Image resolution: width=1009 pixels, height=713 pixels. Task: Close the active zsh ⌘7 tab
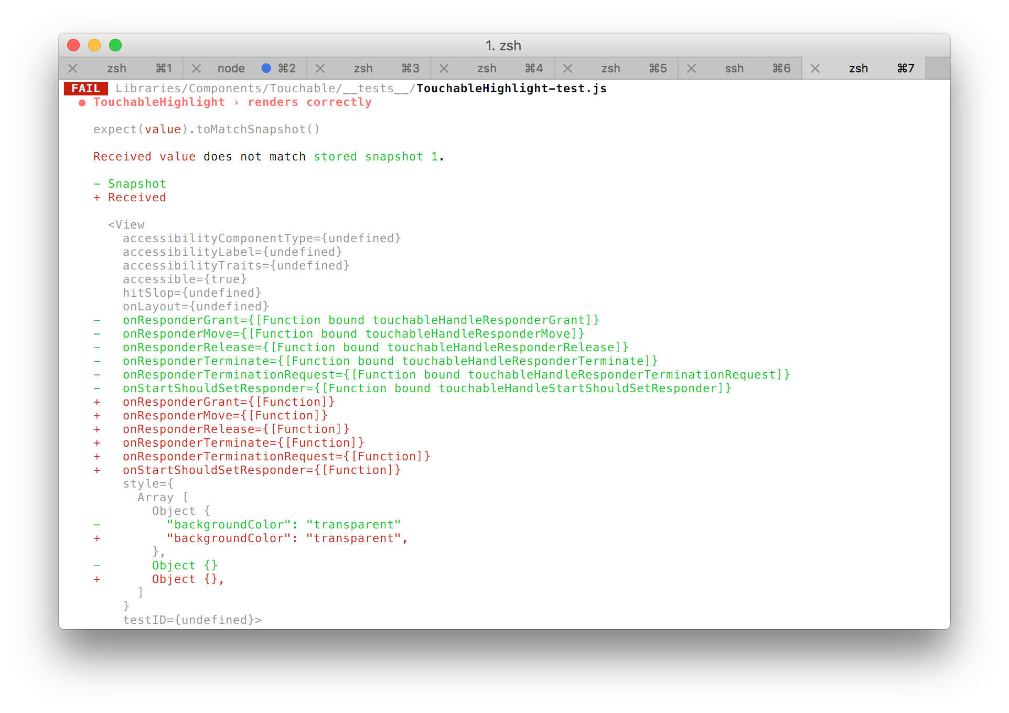tap(815, 69)
